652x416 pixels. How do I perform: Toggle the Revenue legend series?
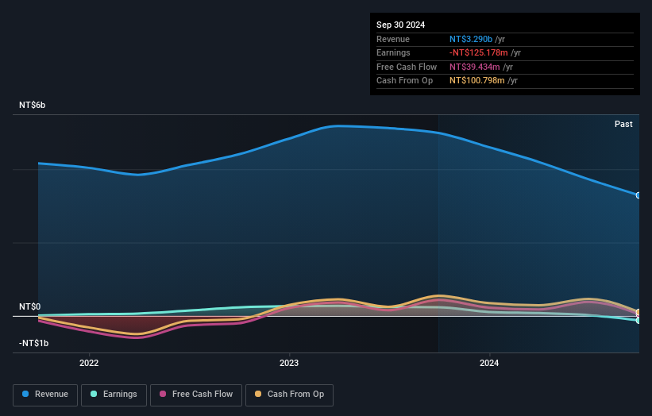click(x=45, y=395)
